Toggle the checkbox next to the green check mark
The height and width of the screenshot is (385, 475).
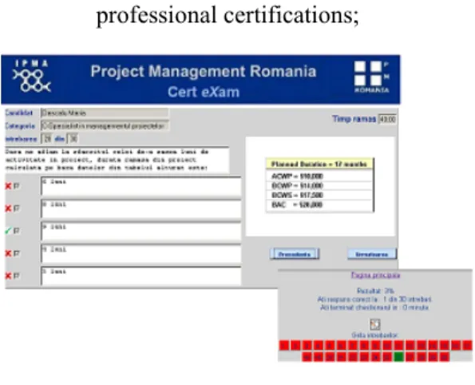tap(16, 231)
